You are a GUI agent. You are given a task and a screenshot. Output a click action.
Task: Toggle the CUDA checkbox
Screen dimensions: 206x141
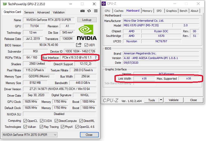pos(42,121)
